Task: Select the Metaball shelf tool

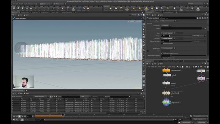Action: pos(84,9)
